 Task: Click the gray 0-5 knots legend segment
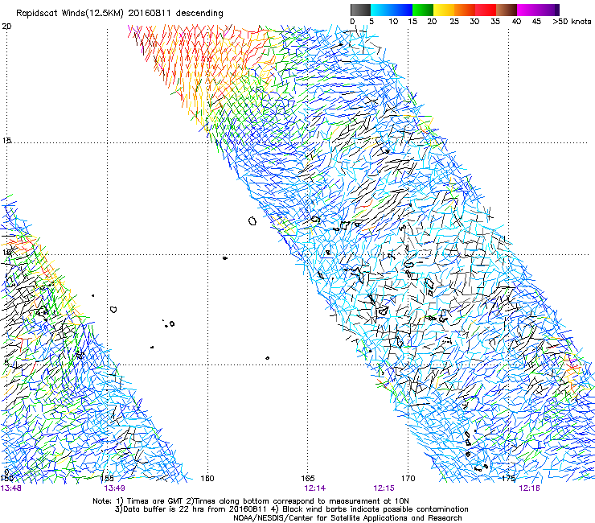pyautogui.click(x=360, y=10)
